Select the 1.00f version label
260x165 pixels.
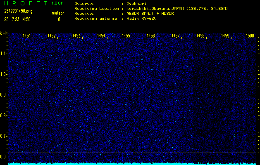point(57,3)
